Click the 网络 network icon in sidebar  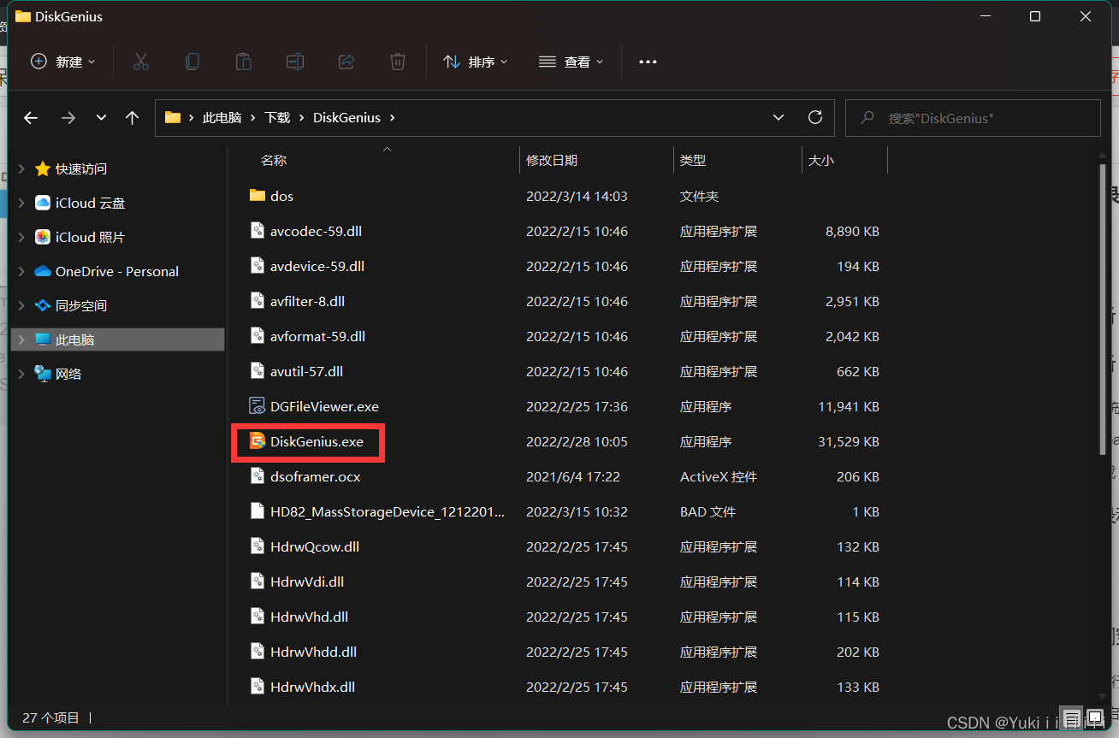43,374
